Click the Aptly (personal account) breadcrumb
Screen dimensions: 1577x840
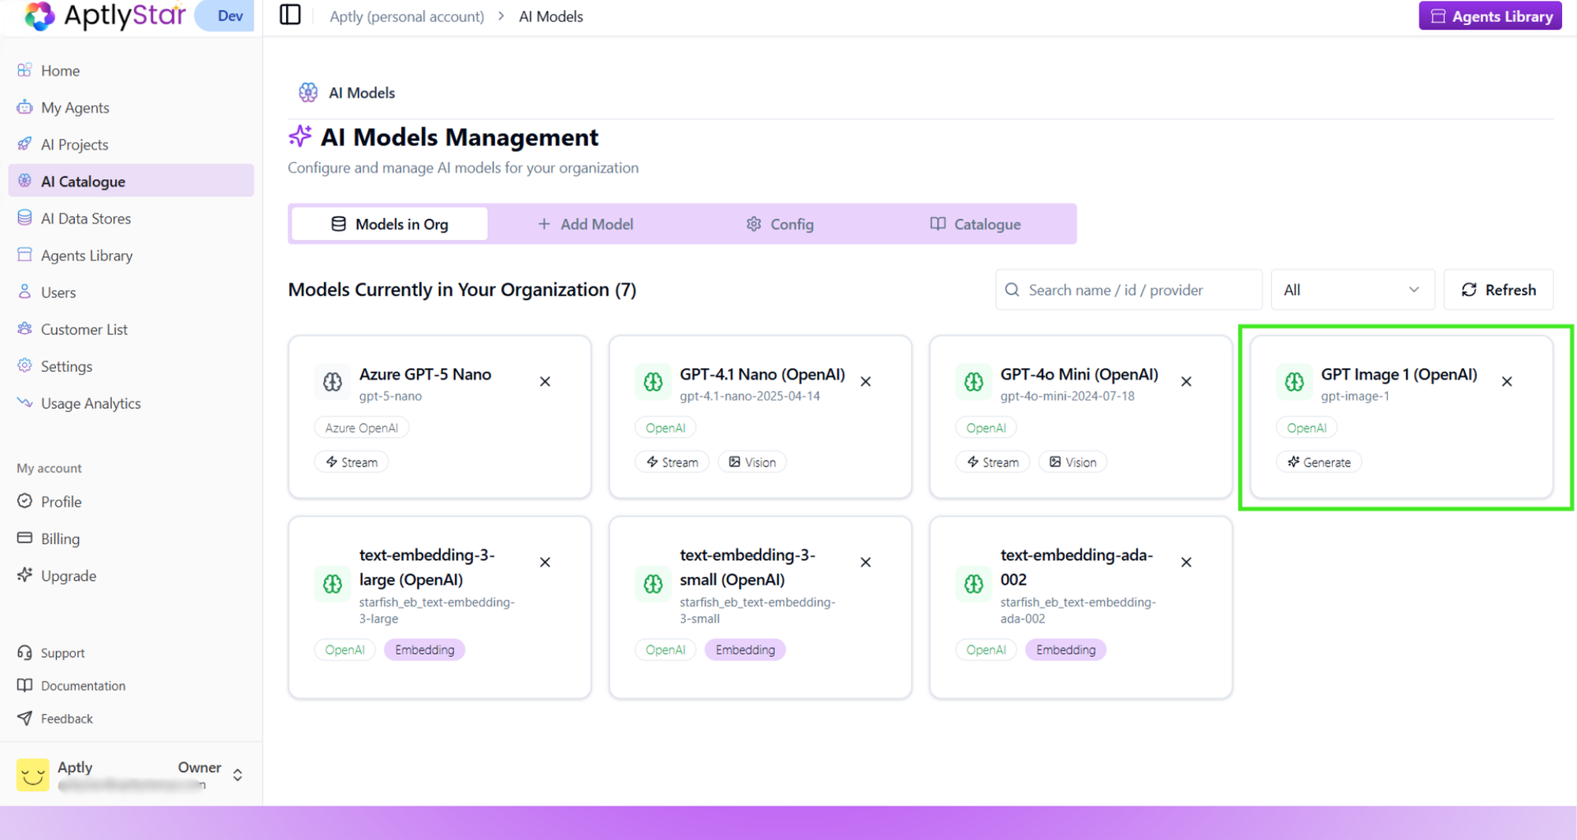pos(407,16)
